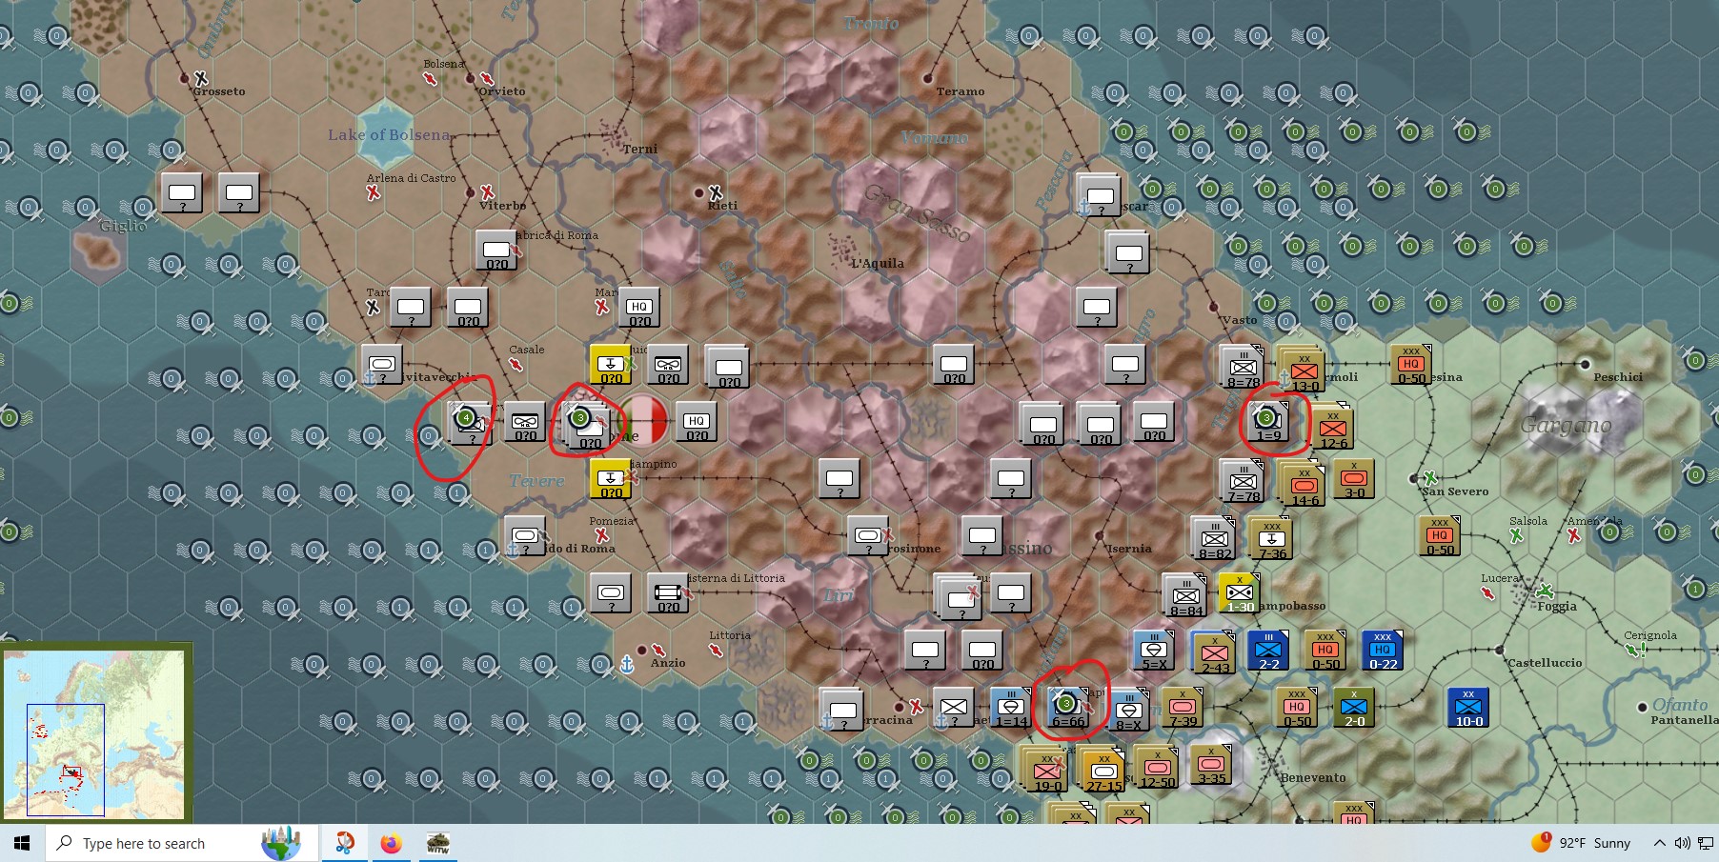1719x862 pixels.
Task: Expand the hidden system tray icons chevron
Action: (1659, 843)
